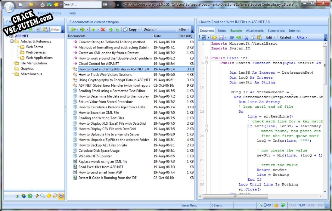This screenshot has height=211, width=332.
Task: Click the Copy button
Action: [x=133, y=29]
